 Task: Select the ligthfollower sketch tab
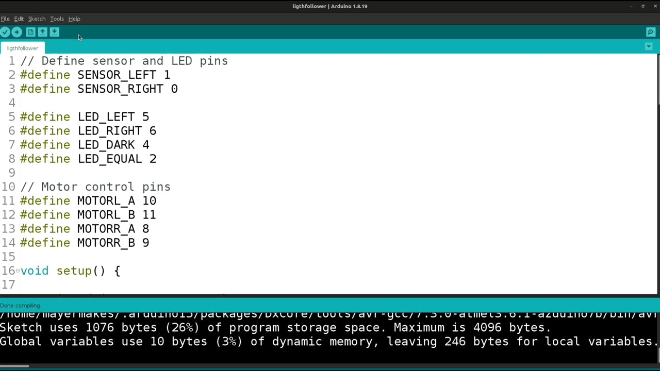(x=23, y=48)
